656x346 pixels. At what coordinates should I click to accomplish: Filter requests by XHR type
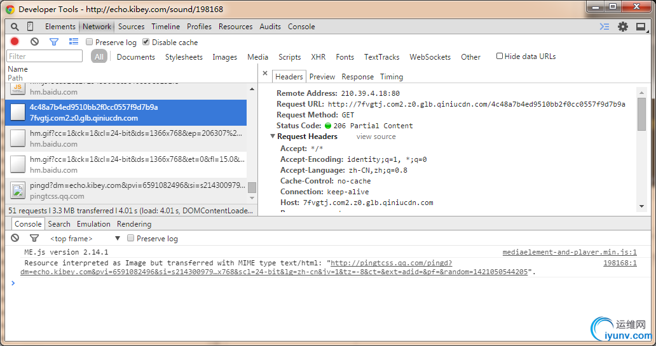(x=318, y=57)
